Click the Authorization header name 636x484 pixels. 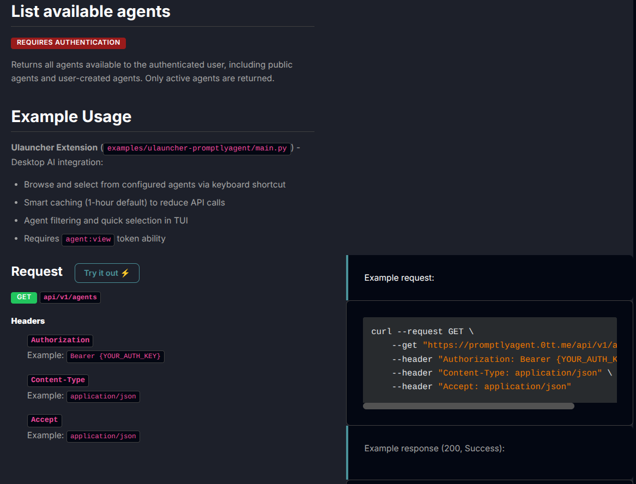point(60,341)
